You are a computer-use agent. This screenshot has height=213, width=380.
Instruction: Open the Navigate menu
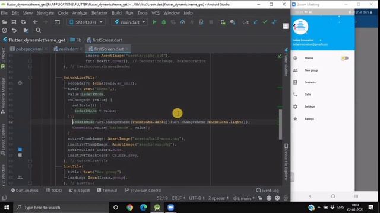pos(45,13)
